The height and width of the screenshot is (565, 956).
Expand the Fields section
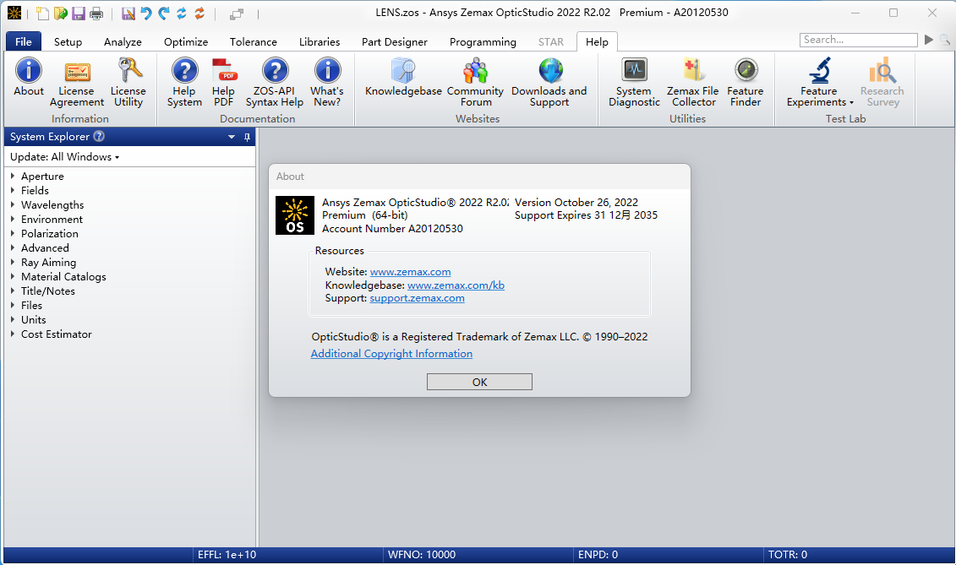pyautogui.click(x=12, y=190)
